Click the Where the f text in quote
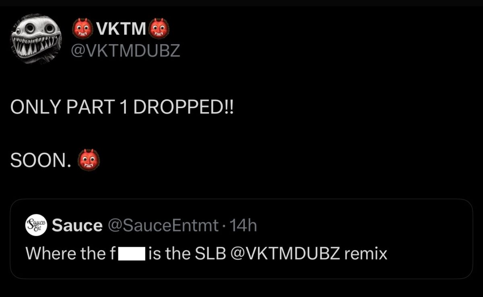 (71, 254)
